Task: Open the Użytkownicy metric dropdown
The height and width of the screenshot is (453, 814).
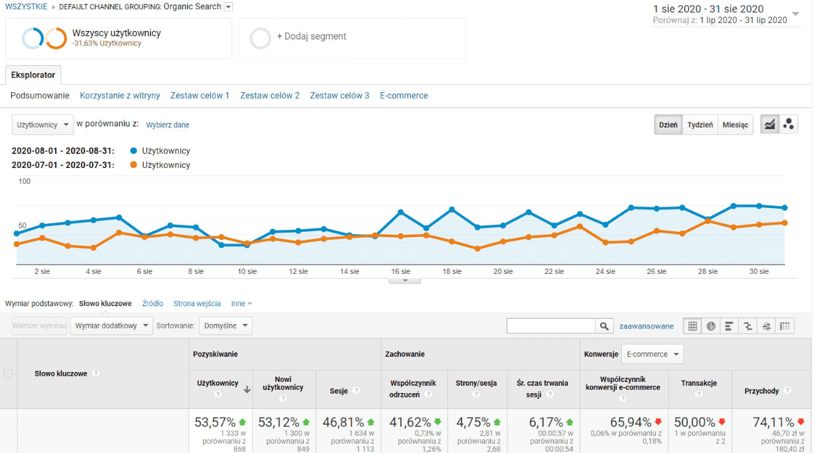Action: (x=42, y=124)
